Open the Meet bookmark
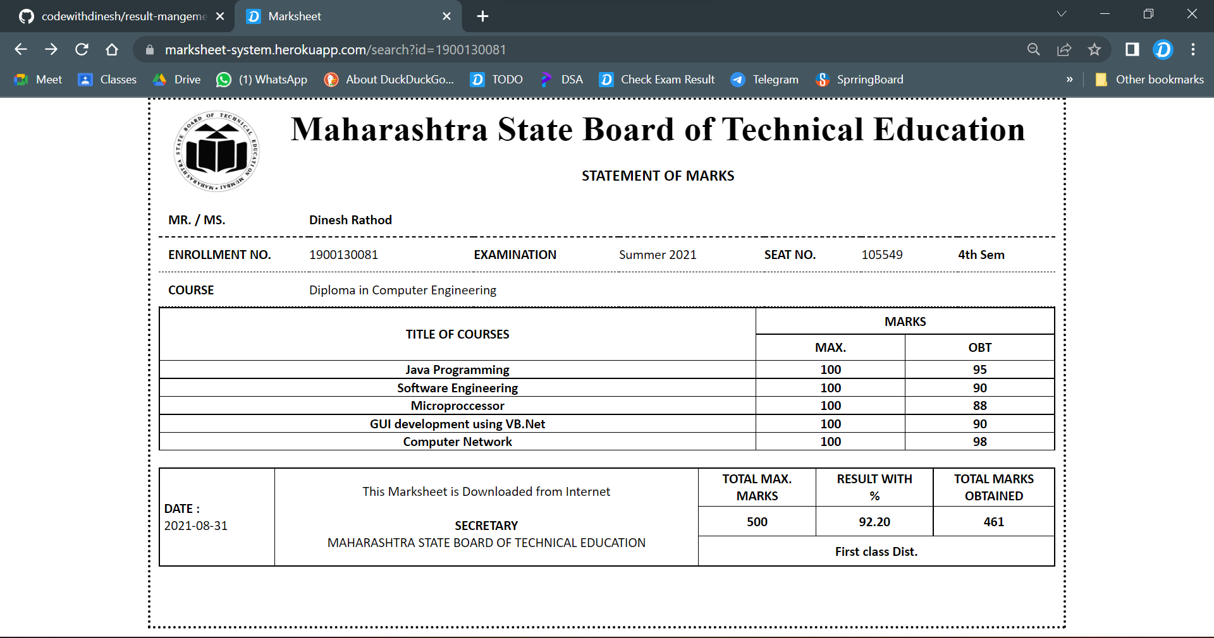The width and height of the screenshot is (1214, 638). click(38, 80)
